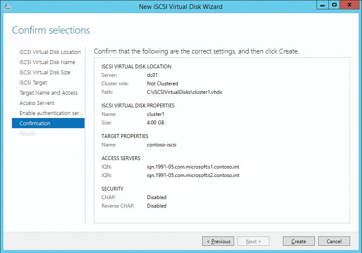Select the iSCSI Virtual Disk Location step
Image resolution: width=362 pixels, height=253 pixels.
[50, 52]
